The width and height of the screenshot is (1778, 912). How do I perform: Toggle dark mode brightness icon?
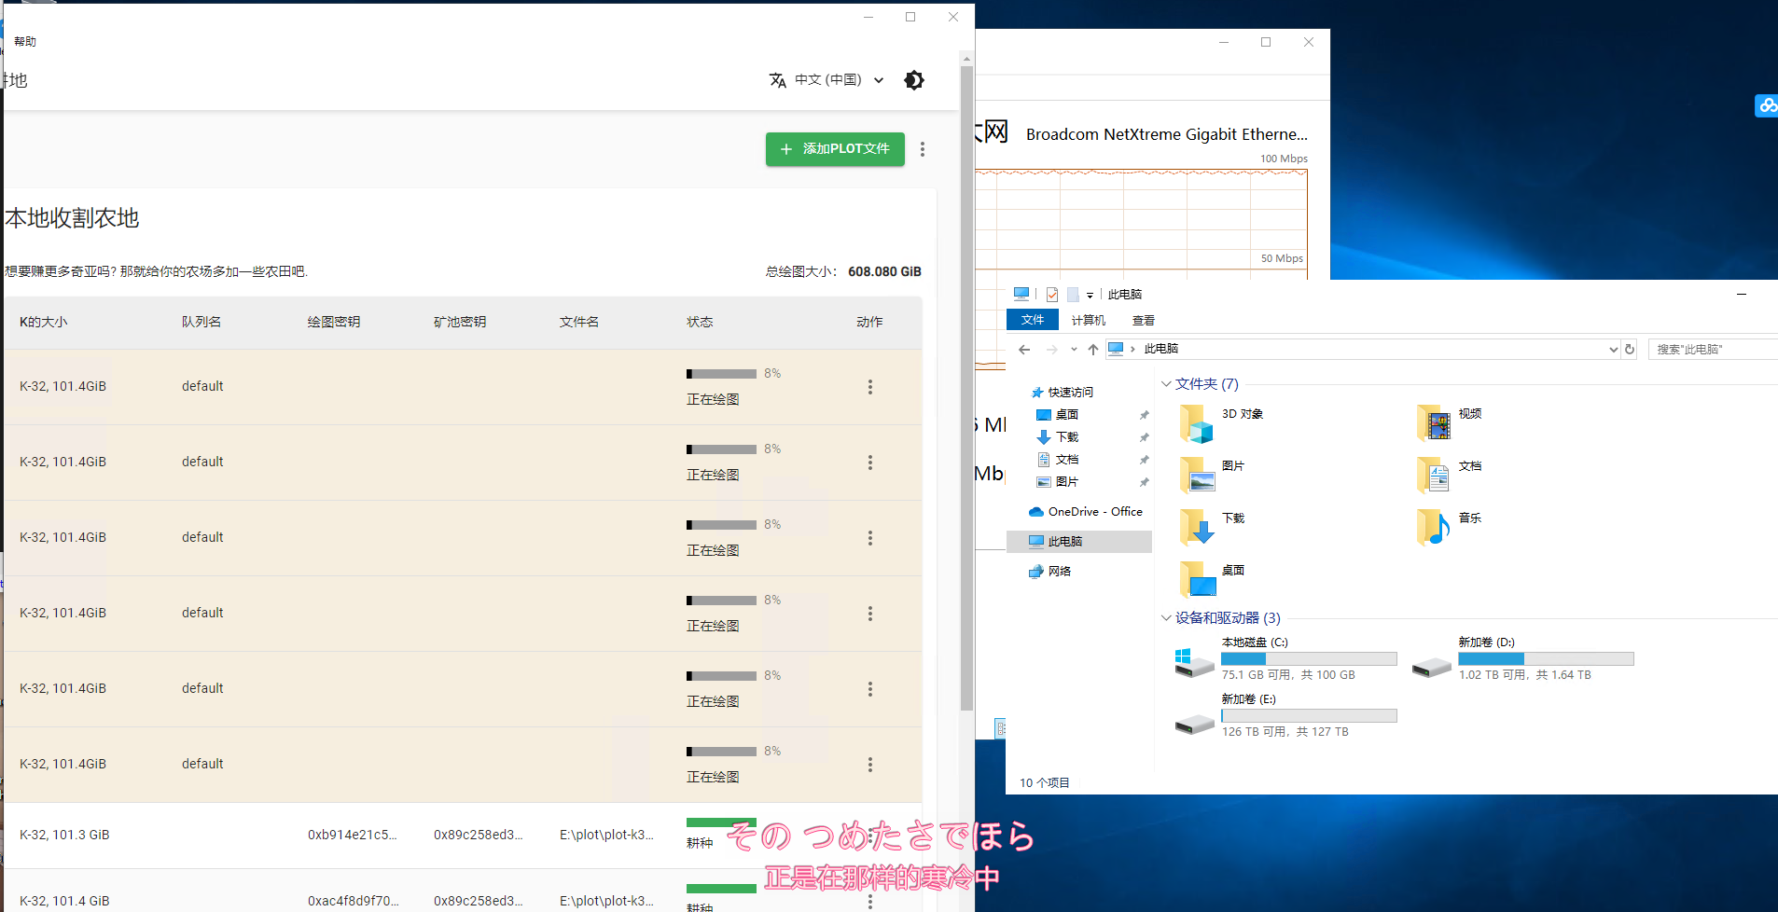(x=914, y=80)
